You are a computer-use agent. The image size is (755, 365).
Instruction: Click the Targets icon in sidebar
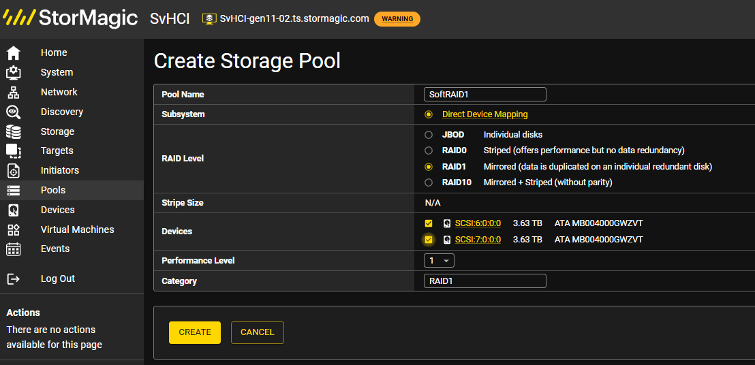pyautogui.click(x=13, y=150)
